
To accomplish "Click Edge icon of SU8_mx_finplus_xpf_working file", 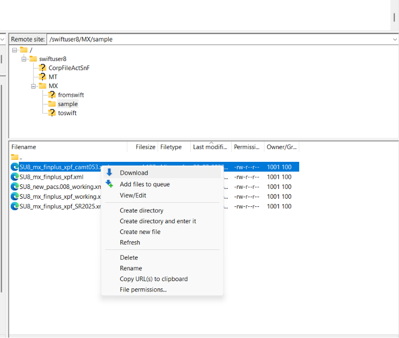I will coord(15,196).
